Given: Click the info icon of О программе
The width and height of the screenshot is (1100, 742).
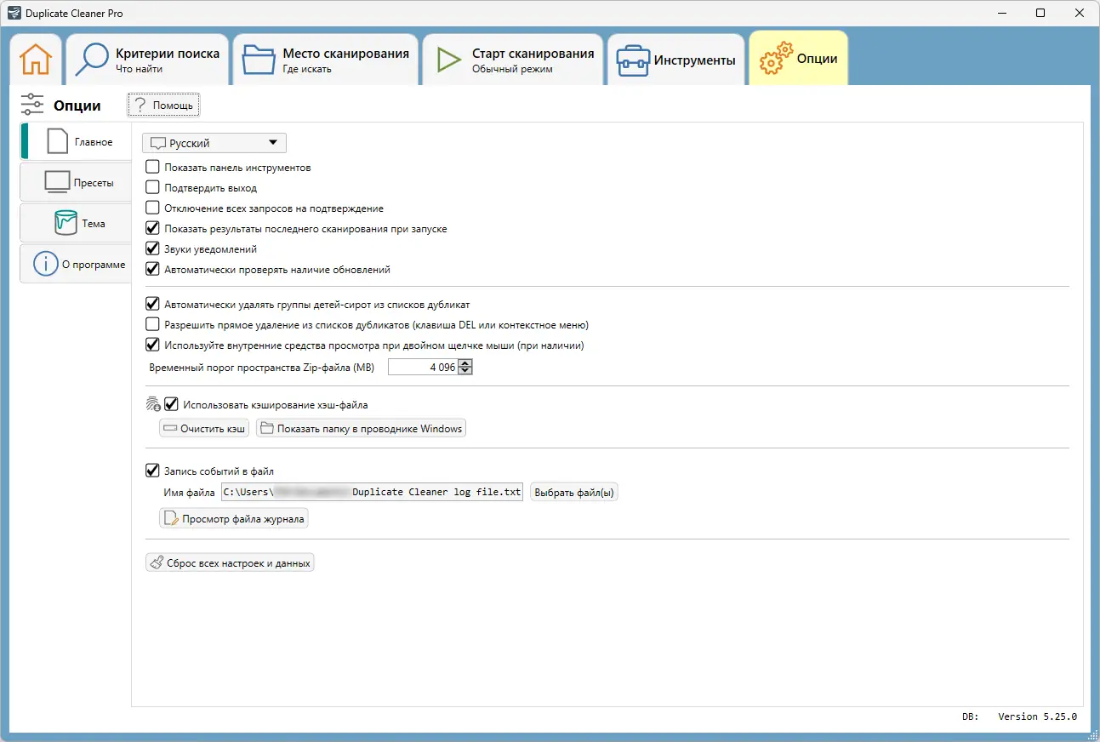Looking at the screenshot, I should click(x=45, y=264).
